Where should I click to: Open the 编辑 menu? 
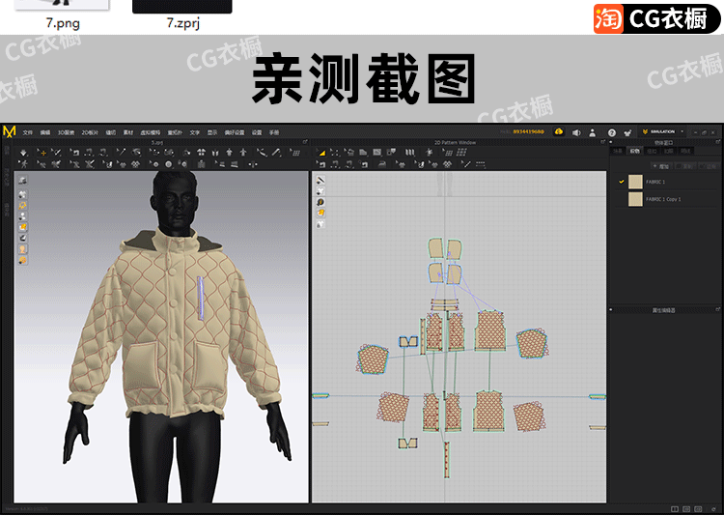[x=44, y=132]
